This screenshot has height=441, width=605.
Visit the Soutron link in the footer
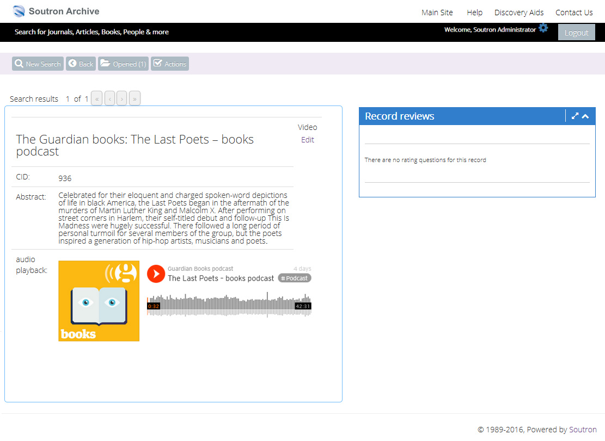pos(583,430)
